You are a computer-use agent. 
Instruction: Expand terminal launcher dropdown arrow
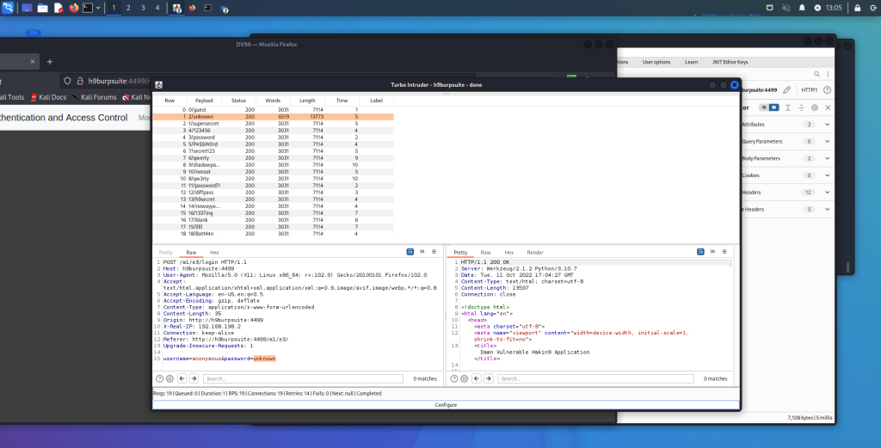point(98,8)
